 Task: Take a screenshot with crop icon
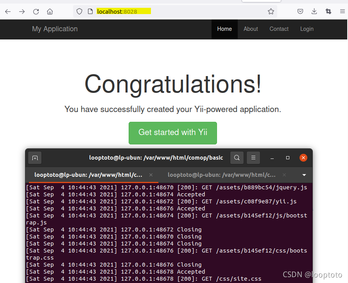click(x=328, y=11)
